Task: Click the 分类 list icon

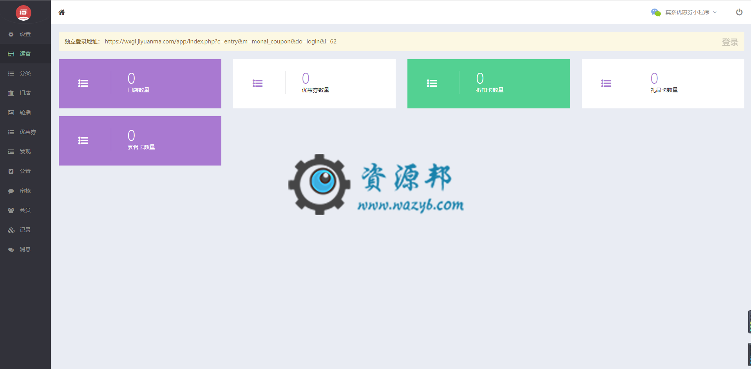Action: coord(11,74)
